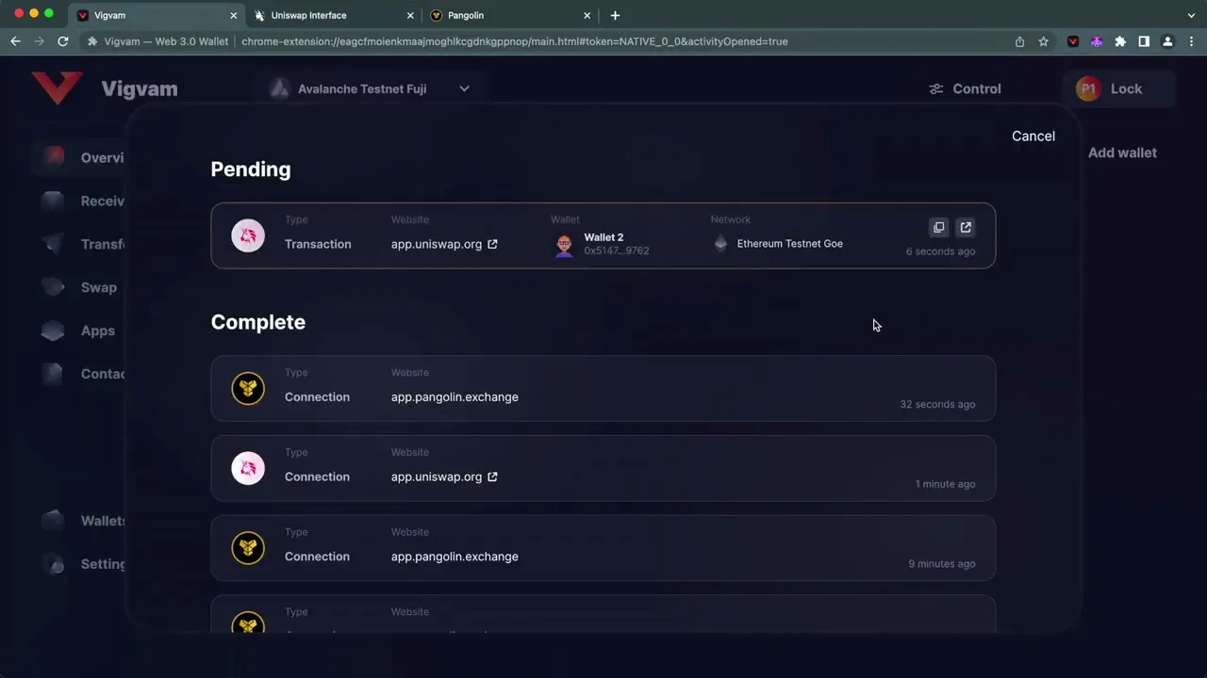Open the Apps sidebar item
This screenshot has width=1207, height=678.
(80, 331)
